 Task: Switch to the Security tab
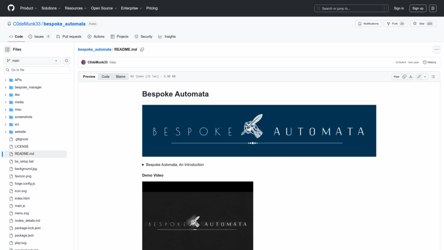144,36
